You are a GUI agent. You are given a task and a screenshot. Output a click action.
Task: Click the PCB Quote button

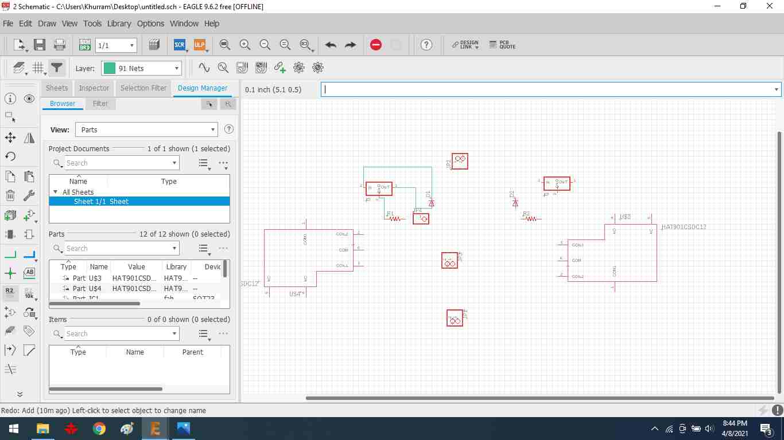pyautogui.click(x=502, y=45)
